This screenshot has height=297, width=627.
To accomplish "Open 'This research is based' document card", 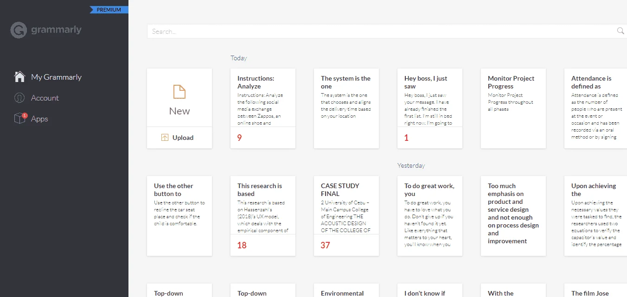I will point(263,216).
